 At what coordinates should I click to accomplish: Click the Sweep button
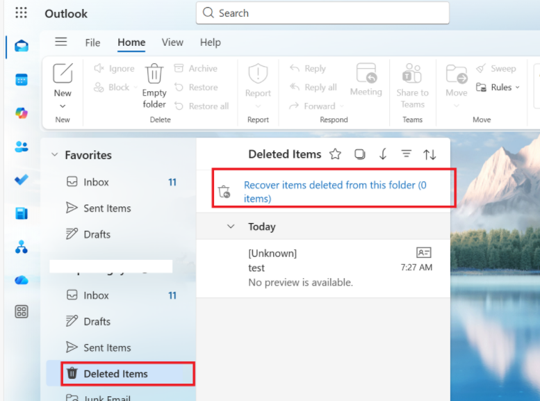pos(496,68)
